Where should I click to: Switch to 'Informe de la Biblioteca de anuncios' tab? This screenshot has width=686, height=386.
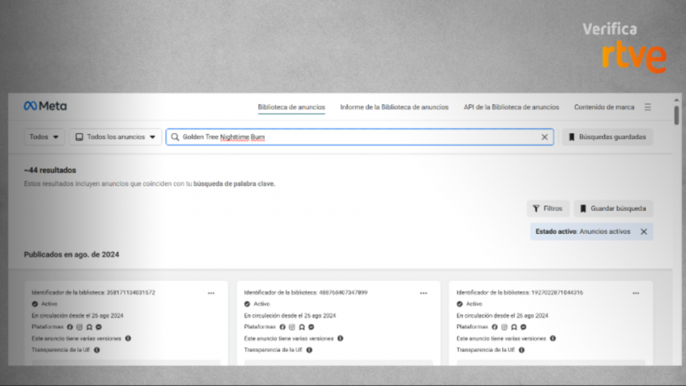click(x=394, y=107)
